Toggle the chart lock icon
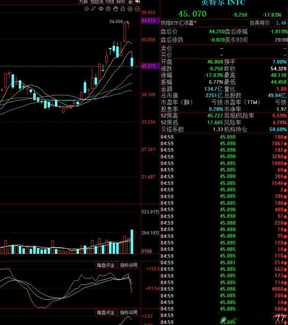Screen dimensions: 288x325 [123, 9]
